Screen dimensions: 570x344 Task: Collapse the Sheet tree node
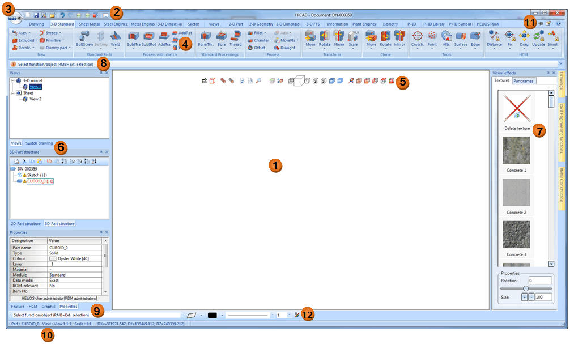coord(12,93)
